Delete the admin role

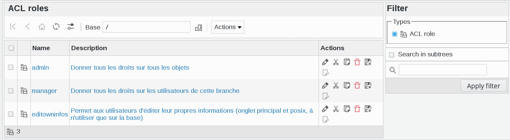click(357, 62)
